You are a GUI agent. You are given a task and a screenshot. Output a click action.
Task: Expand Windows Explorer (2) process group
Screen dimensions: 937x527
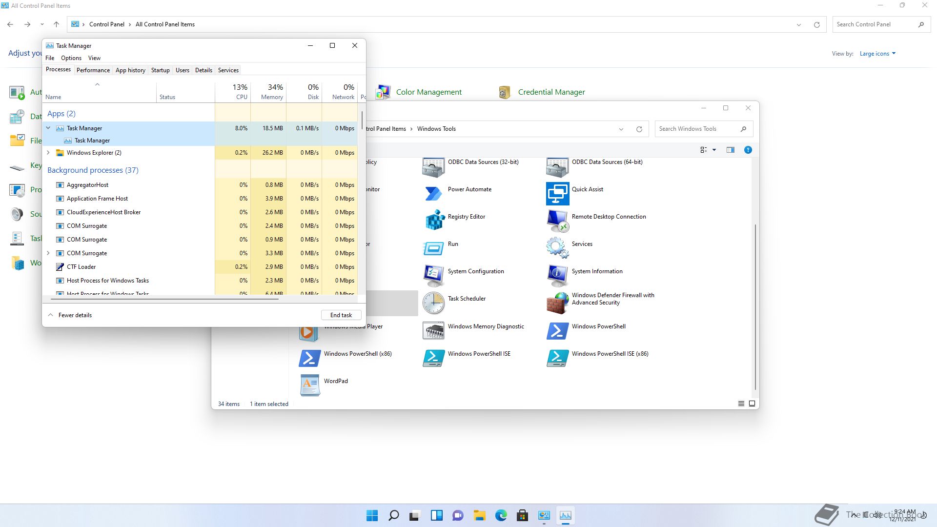[48, 152]
